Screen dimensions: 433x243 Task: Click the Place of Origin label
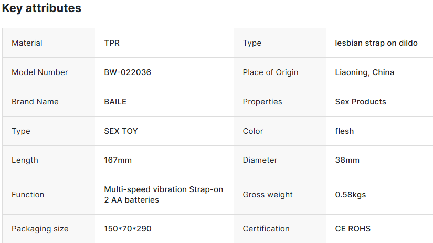pos(270,72)
